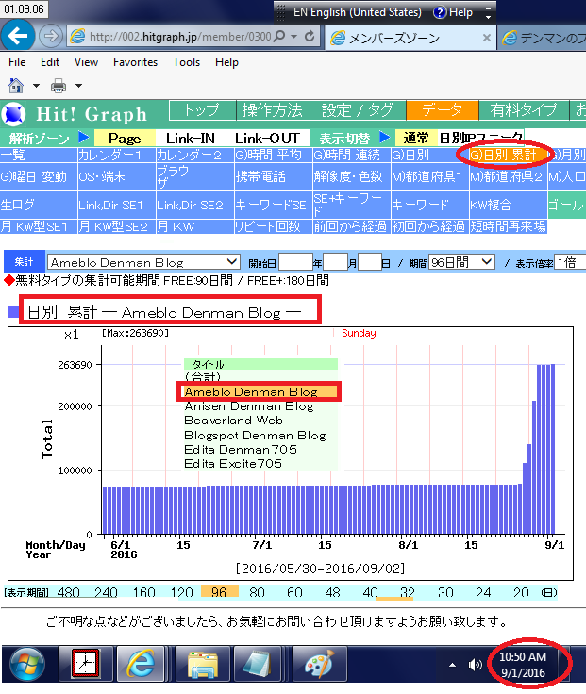The width and height of the screenshot is (586, 694).
Task: Open the View menu
Action: [x=86, y=62]
